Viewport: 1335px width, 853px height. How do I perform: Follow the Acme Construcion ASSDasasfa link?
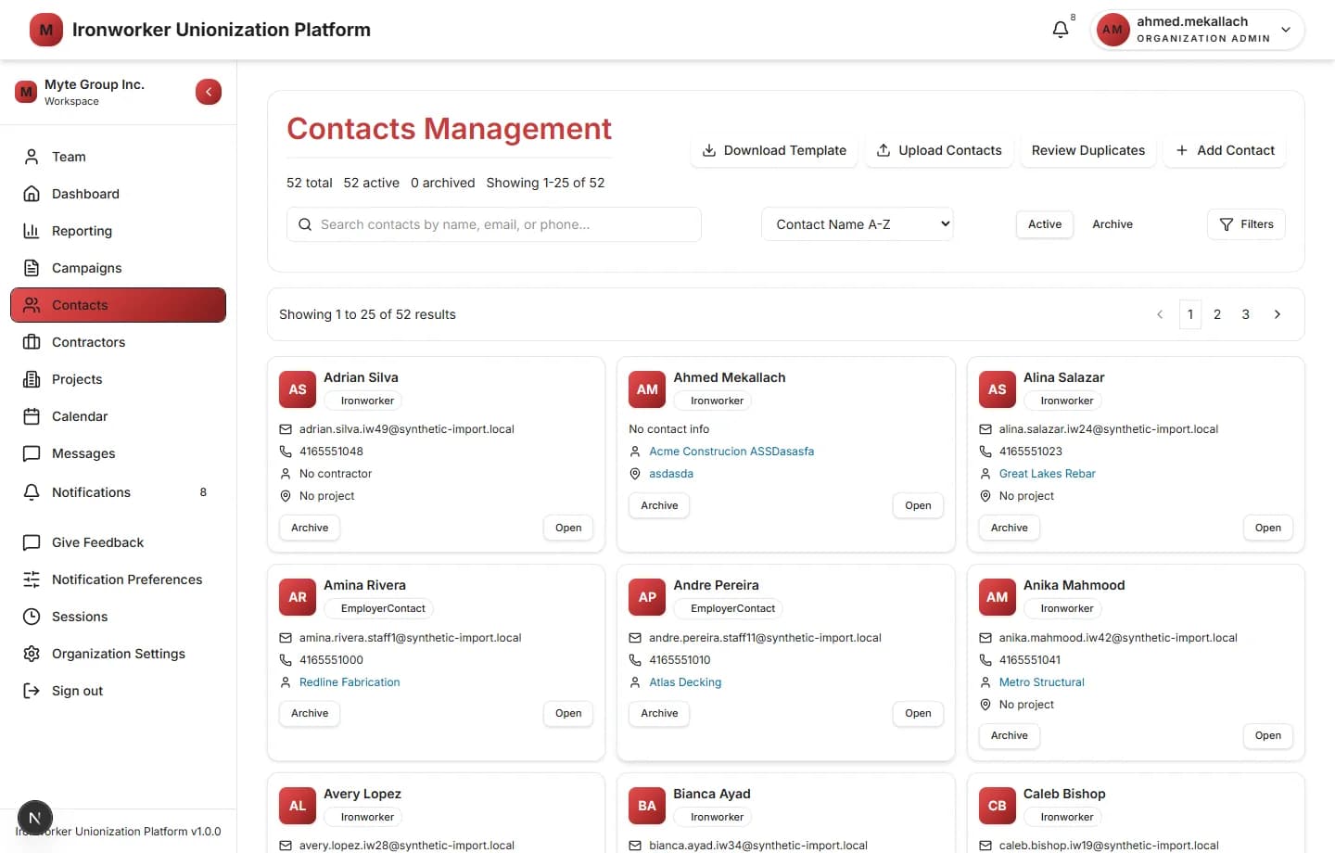[731, 452]
